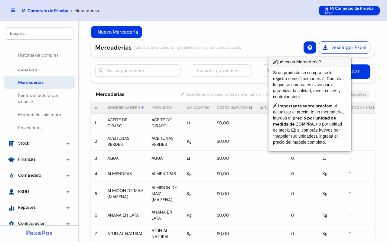Open Mercaderías sin rubro
Viewport: 387px width, 242px height.
[x=39, y=115]
